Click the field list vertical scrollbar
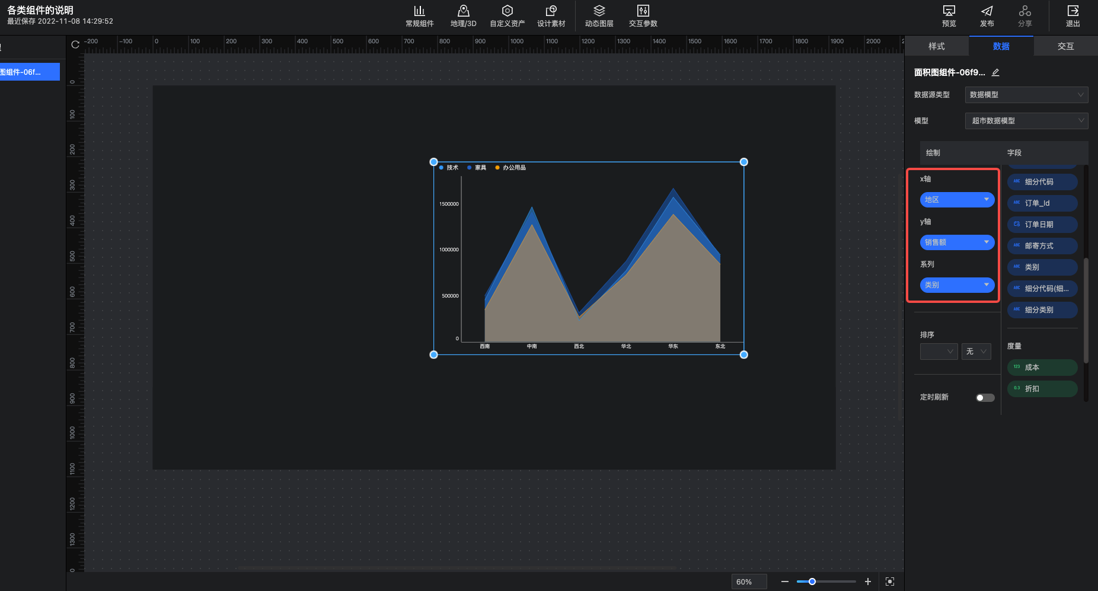 (1086, 311)
